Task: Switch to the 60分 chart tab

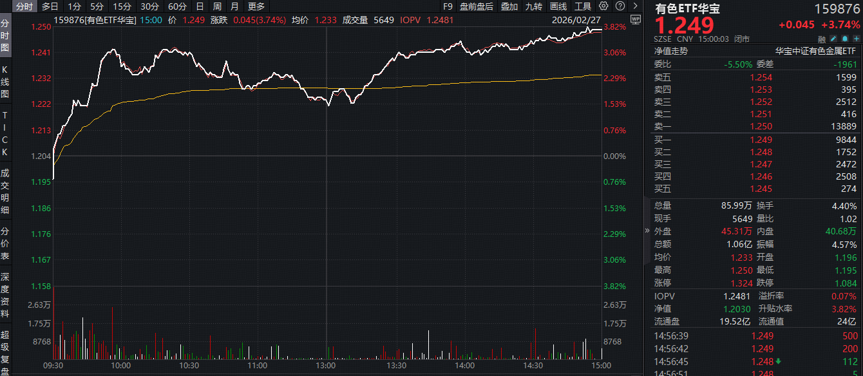Action: click(x=177, y=6)
